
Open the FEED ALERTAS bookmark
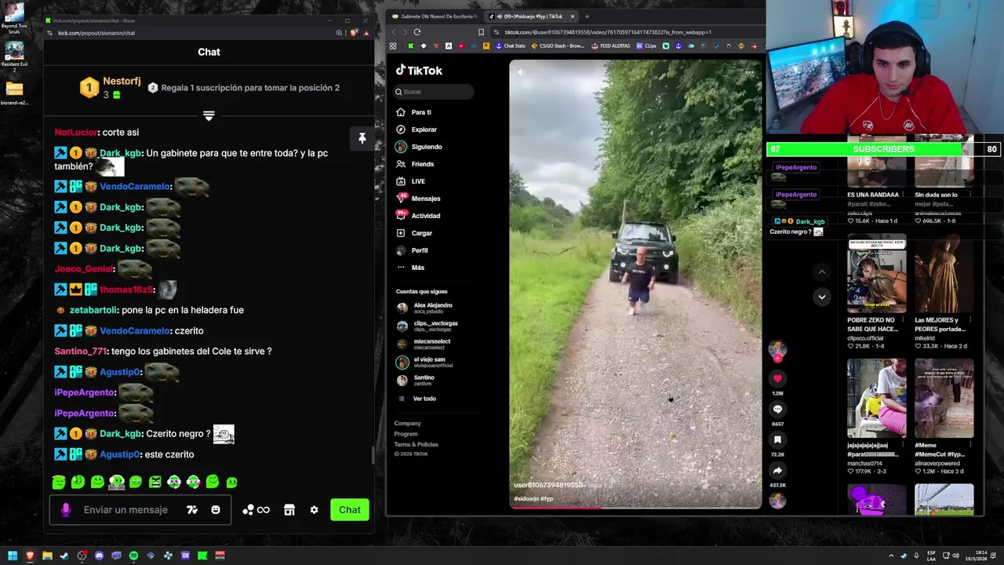(x=610, y=46)
